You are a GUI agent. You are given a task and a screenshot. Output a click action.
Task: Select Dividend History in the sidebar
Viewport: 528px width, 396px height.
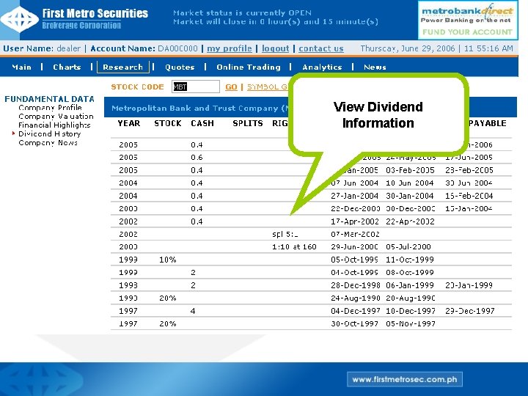[x=50, y=133]
